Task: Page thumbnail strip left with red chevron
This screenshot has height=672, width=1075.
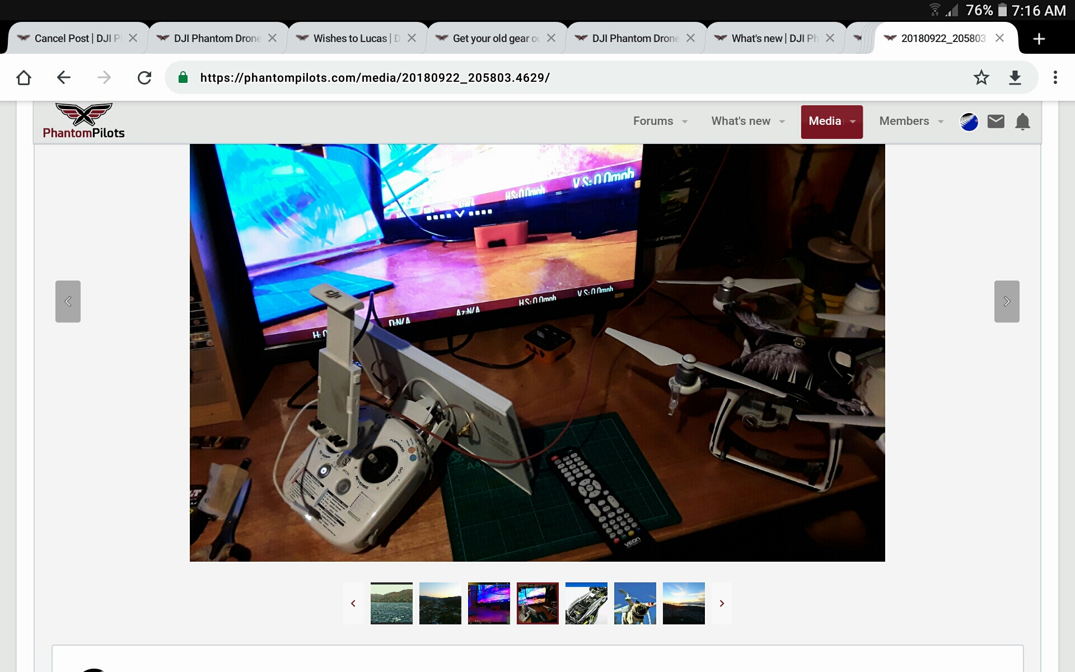Action: tap(353, 603)
